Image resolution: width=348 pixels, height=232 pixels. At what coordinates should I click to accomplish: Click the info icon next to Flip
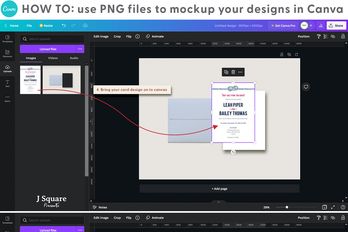click(137, 37)
